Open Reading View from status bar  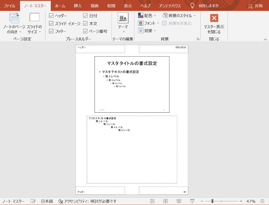(x=179, y=201)
